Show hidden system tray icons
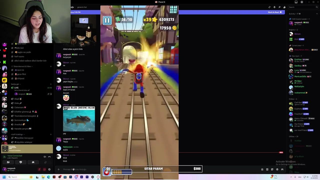Screen dimensions: 320x180 (x=291, y=177)
